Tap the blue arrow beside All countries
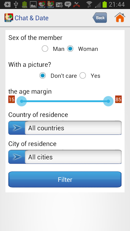Viewport: 130px width, 231px height. pos(17,128)
